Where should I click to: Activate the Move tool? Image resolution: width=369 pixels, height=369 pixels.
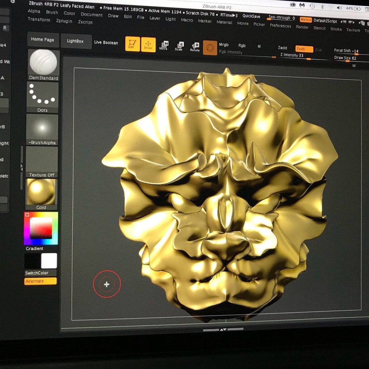[x=164, y=46]
